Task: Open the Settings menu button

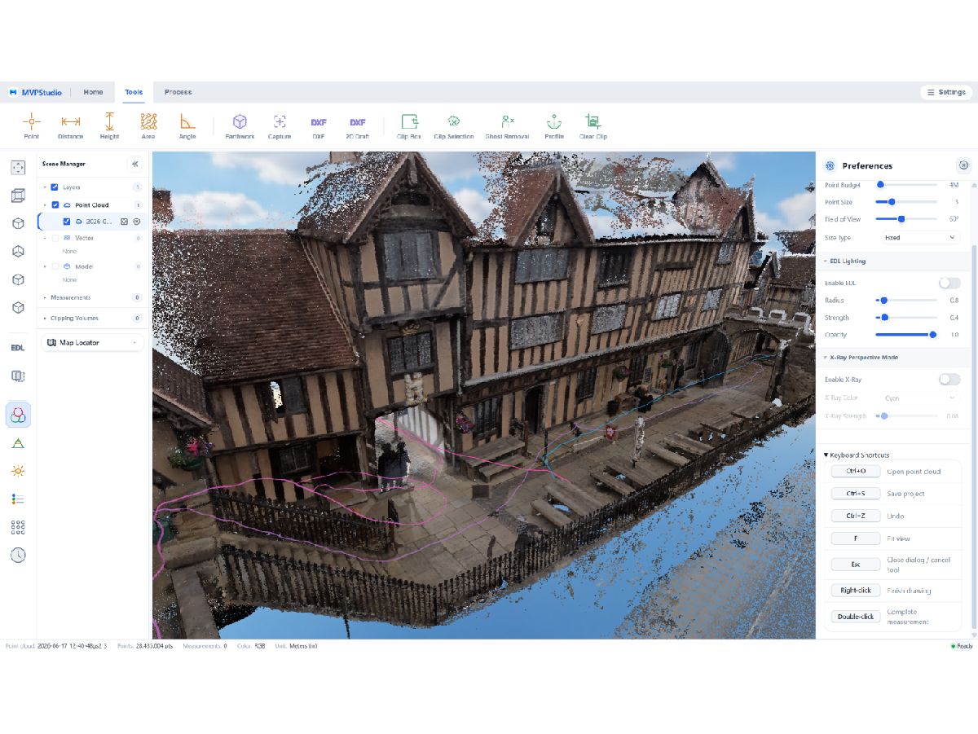Action: [946, 92]
